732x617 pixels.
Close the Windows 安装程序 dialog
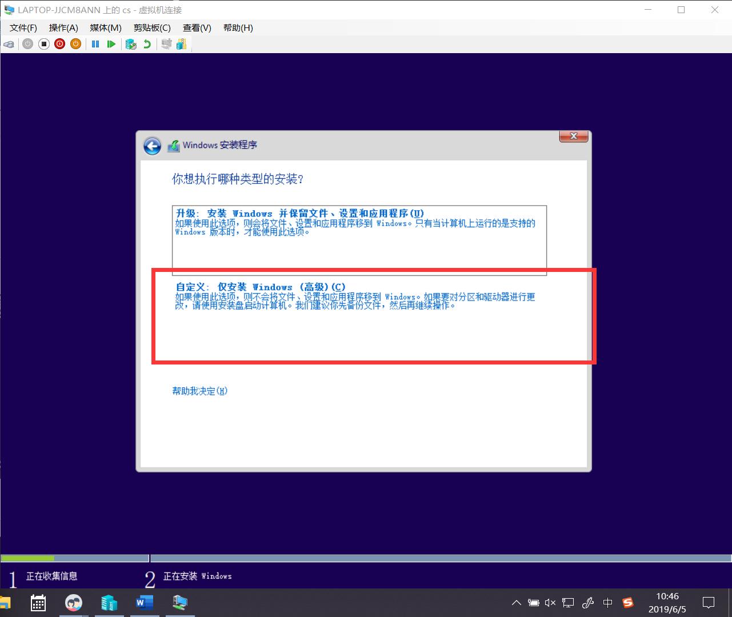[x=574, y=136]
